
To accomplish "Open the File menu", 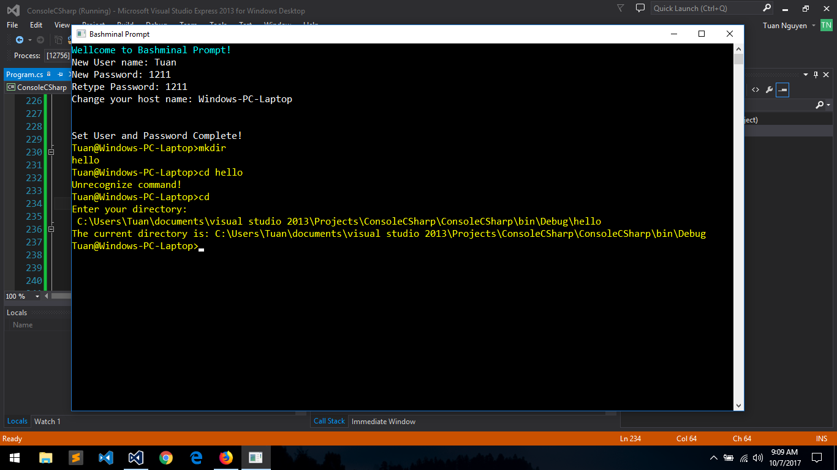I will 12,25.
